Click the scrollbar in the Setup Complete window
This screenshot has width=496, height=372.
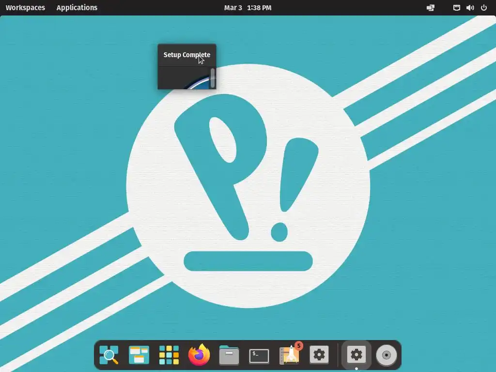pos(213,77)
